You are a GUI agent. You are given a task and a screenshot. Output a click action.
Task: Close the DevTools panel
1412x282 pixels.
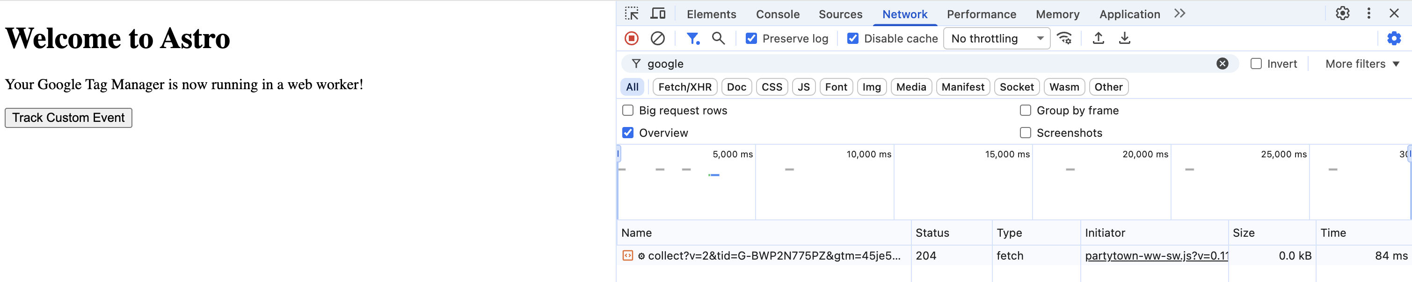pos(1394,14)
